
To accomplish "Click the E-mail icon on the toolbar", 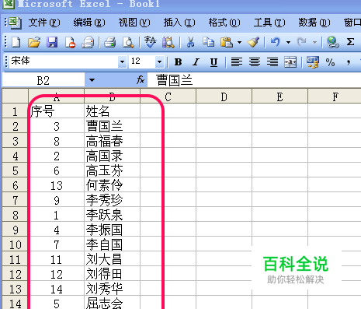I will click(x=88, y=42).
